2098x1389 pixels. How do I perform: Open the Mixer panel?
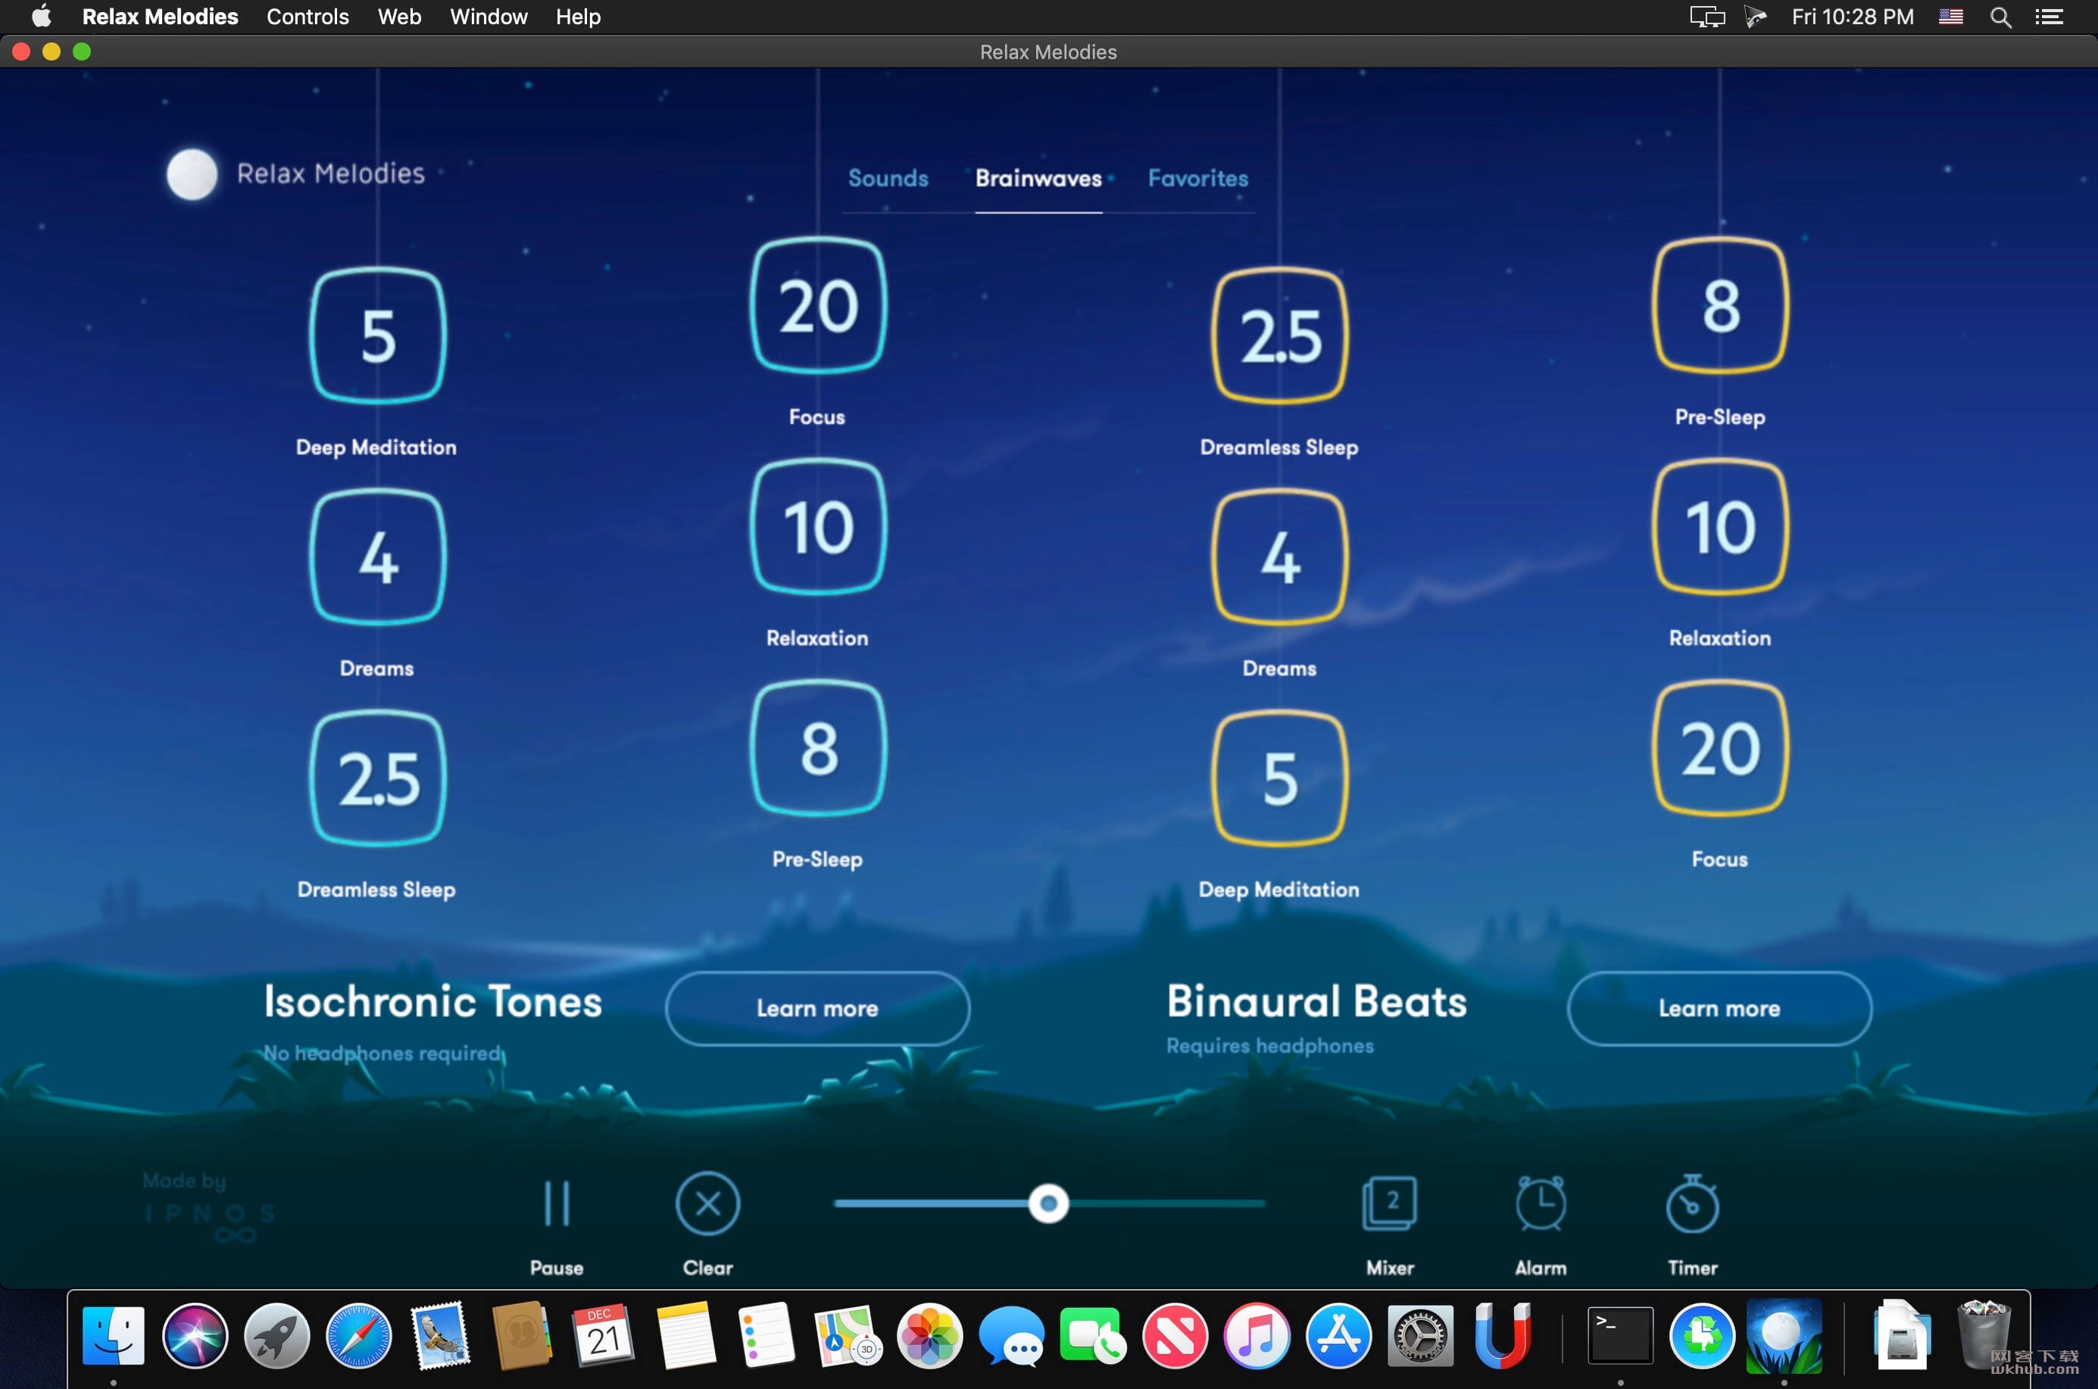[1389, 1205]
